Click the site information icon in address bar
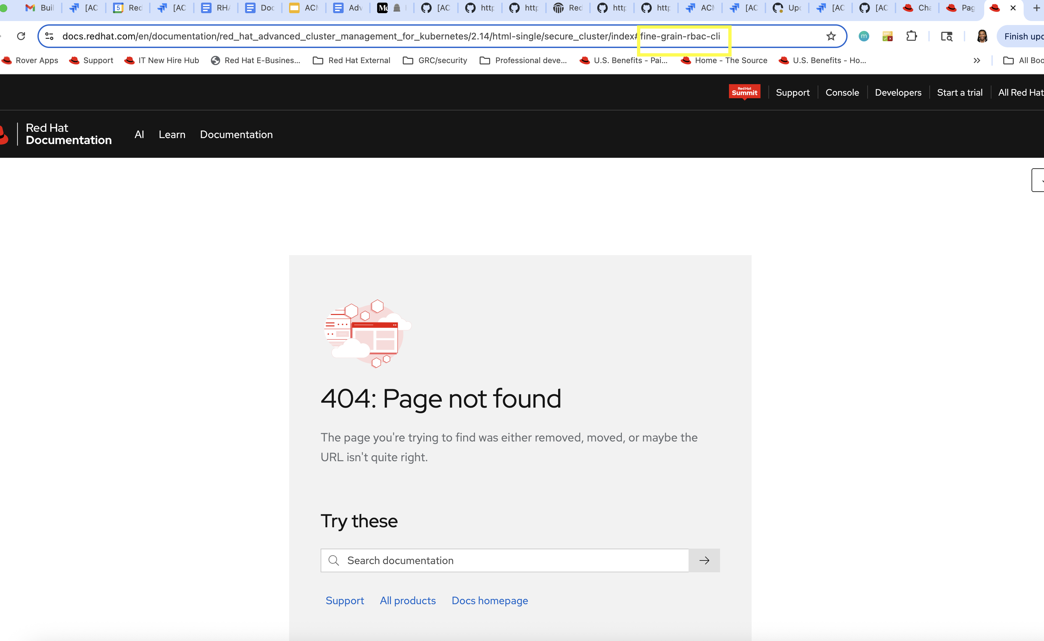This screenshot has width=1044, height=641. point(50,36)
